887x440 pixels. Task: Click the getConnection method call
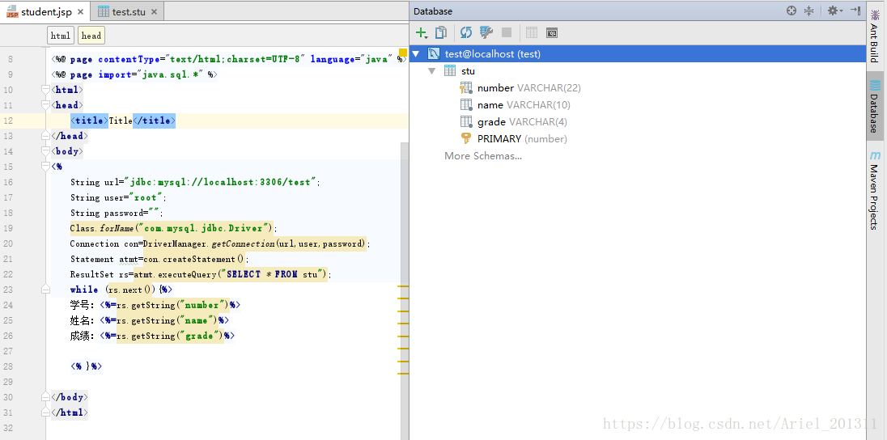(x=244, y=243)
